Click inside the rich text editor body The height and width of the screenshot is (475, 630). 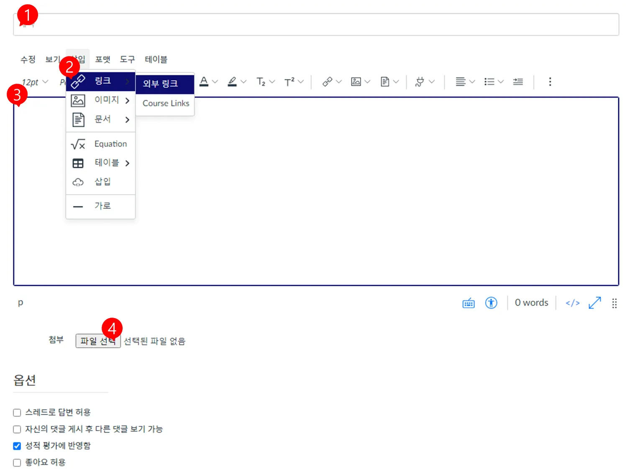[316, 191]
